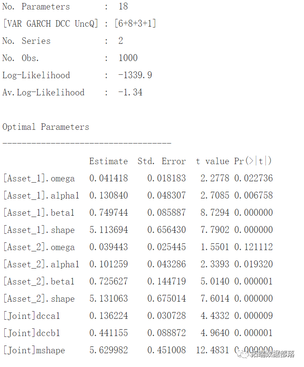Select the No. Parameters value 18

point(123,6)
